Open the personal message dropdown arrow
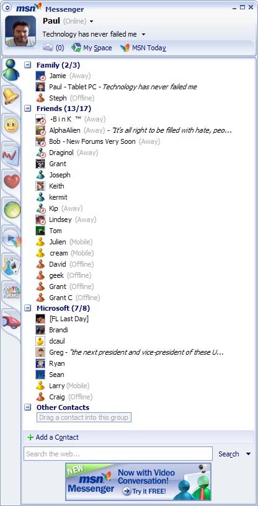The image size is (258, 506). click(x=143, y=34)
